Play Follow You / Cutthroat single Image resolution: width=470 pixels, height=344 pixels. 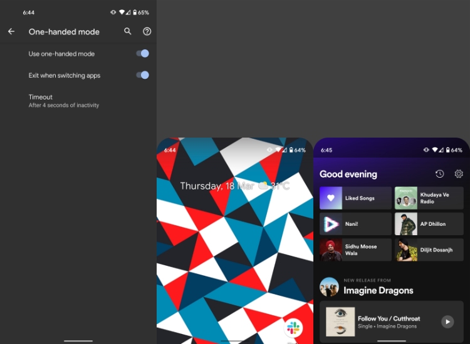coord(447,321)
